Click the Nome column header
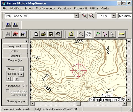Screen dimensions: 133x112 [13, 69]
